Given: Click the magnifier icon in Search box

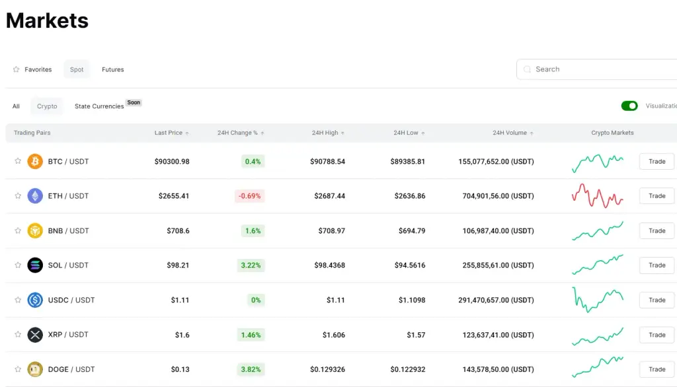Looking at the screenshot, I should pyautogui.click(x=527, y=69).
